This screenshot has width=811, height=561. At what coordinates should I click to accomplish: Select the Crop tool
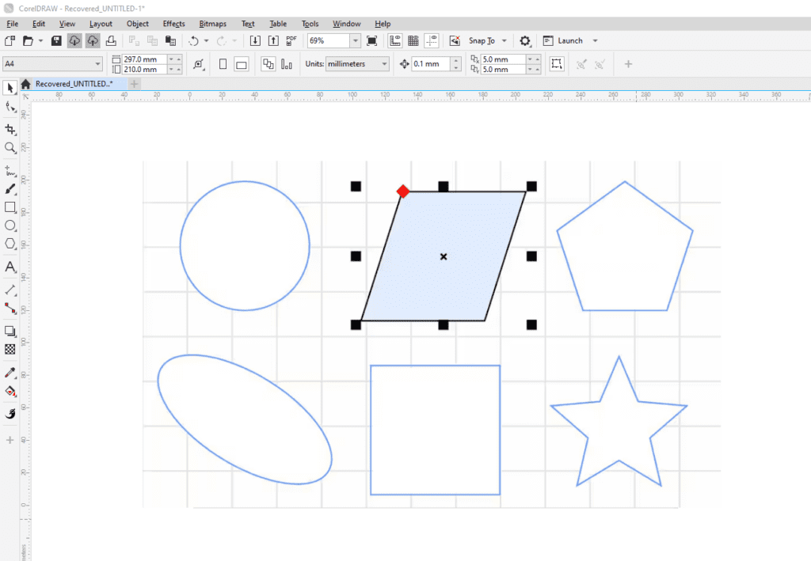click(x=10, y=129)
